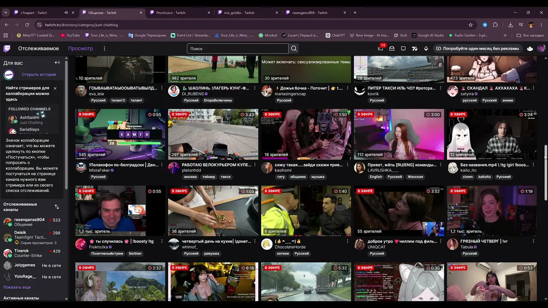Open the Jolygames offline channel
Viewport: 548px width, 308px height.
[x=33, y=265]
